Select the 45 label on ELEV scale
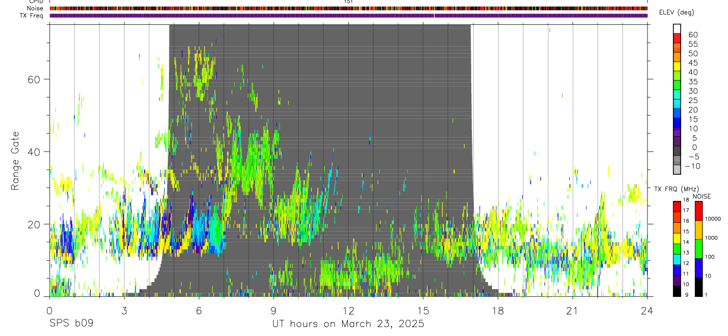The width and height of the screenshot is (728, 336). pos(692,63)
